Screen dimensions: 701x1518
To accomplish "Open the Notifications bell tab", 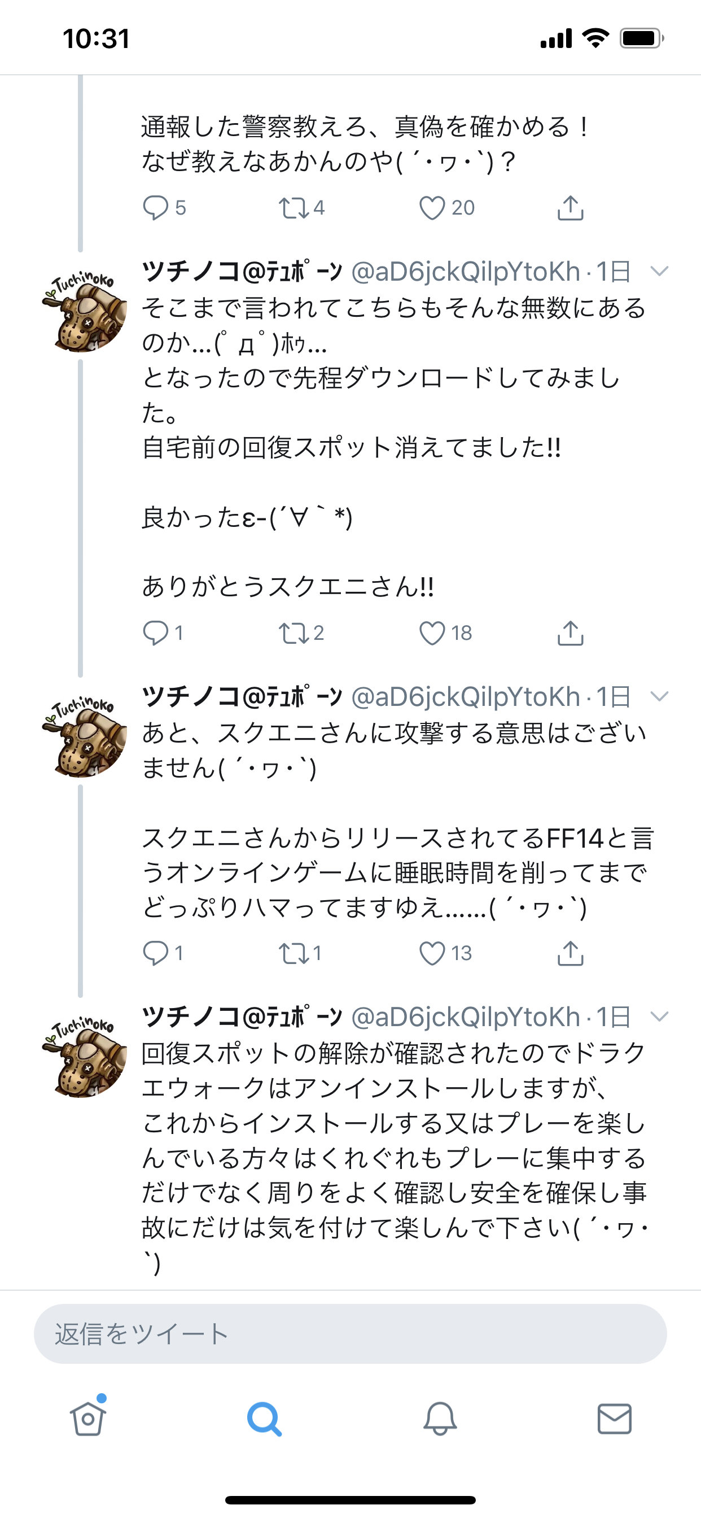I will click(x=440, y=1419).
